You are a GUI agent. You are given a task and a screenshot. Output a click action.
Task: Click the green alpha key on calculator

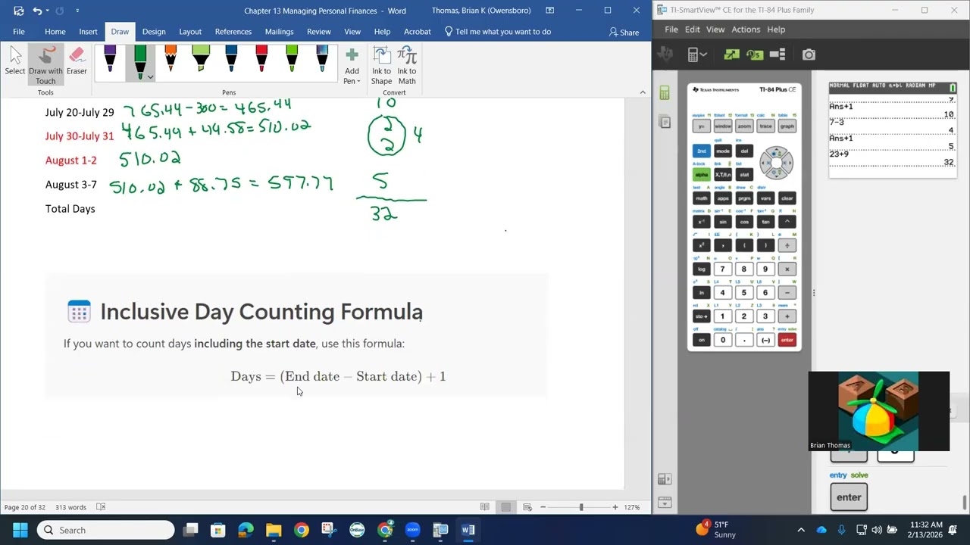(701, 175)
